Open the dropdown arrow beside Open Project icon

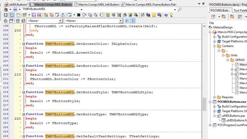[x=29, y=15]
